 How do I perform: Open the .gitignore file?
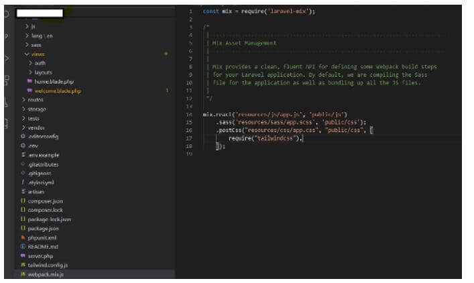(x=40, y=174)
